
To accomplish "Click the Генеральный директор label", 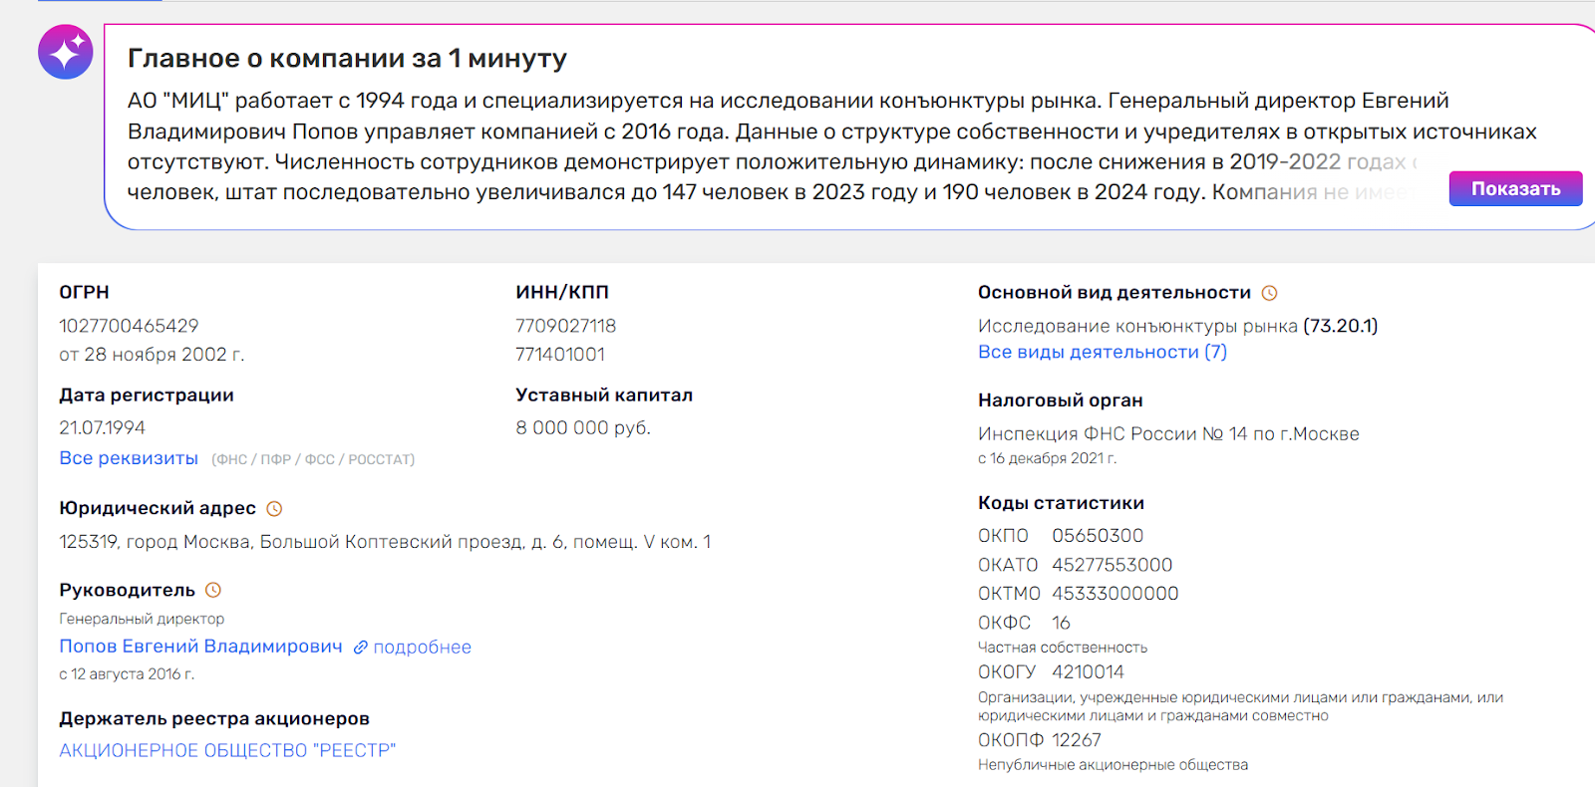I will (x=142, y=619).
